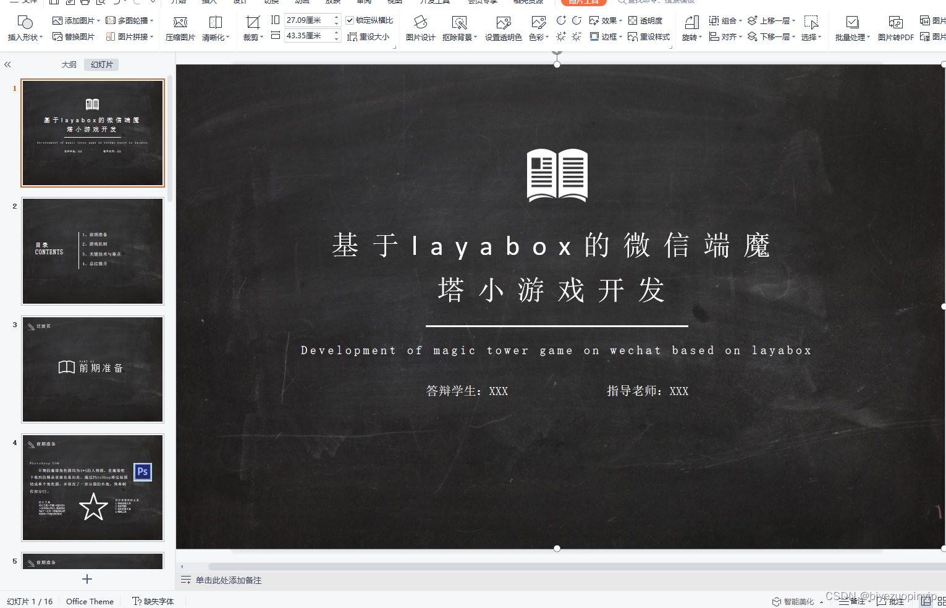946x608 pixels.
Task: Switch to the Slides (幻灯片) tab
Action: click(102, 64)
